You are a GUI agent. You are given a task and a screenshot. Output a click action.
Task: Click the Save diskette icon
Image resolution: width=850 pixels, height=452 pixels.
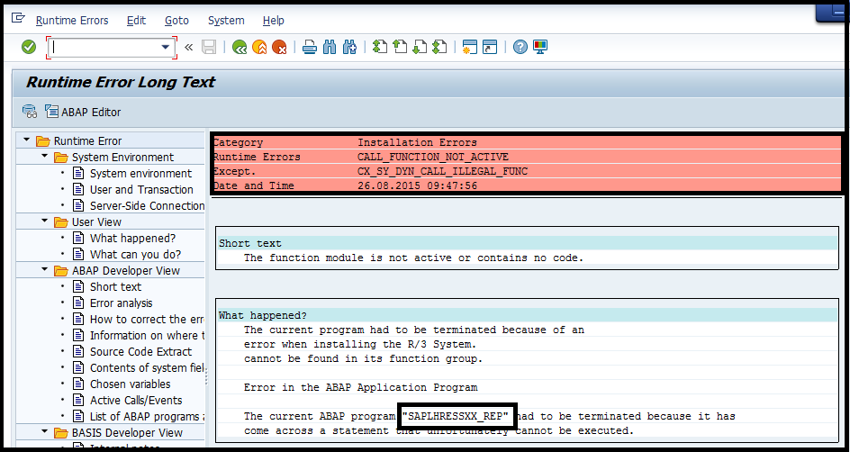pos(209,47)
